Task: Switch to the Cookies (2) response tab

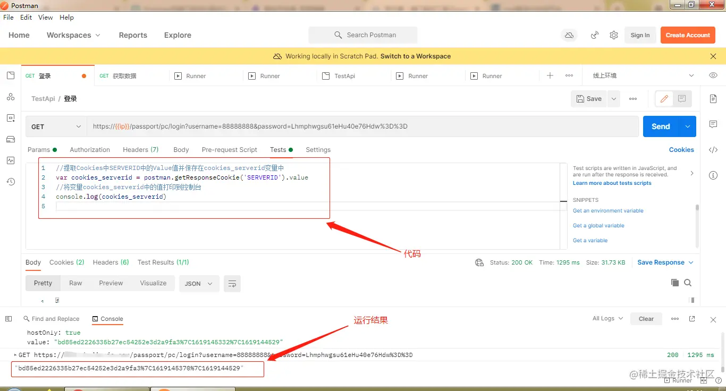Action: click(x=67, y=262)
